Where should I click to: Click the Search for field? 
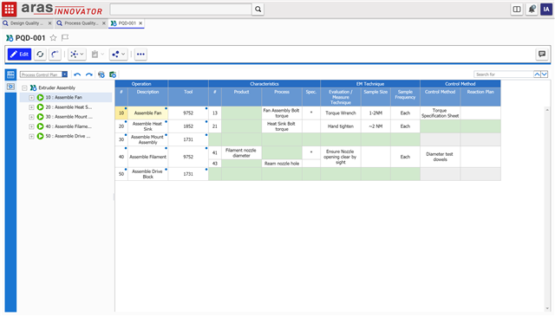(503, 74)
